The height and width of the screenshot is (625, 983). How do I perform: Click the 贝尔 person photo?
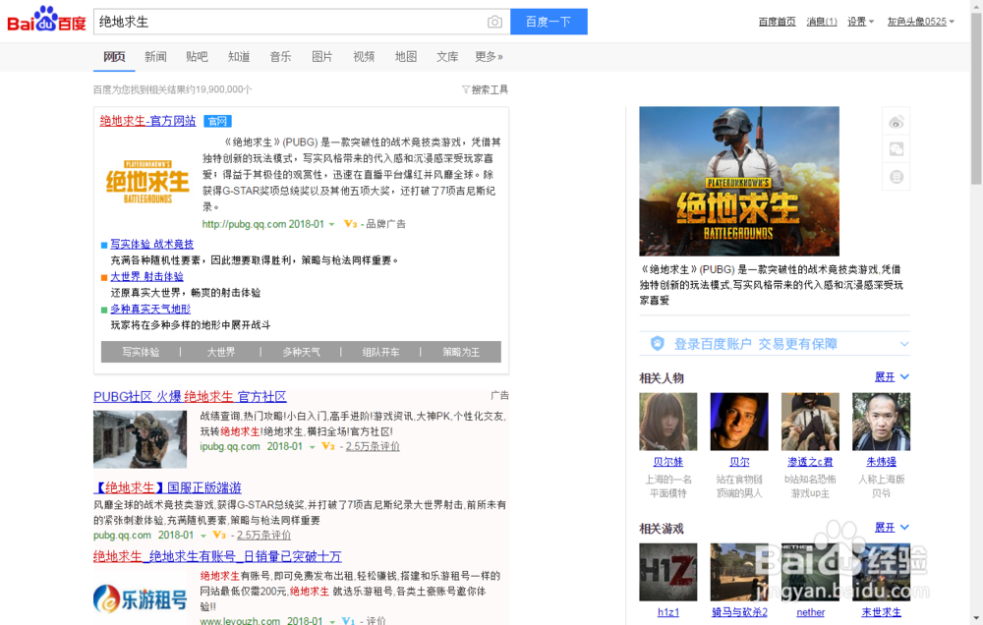pos(739,422)
